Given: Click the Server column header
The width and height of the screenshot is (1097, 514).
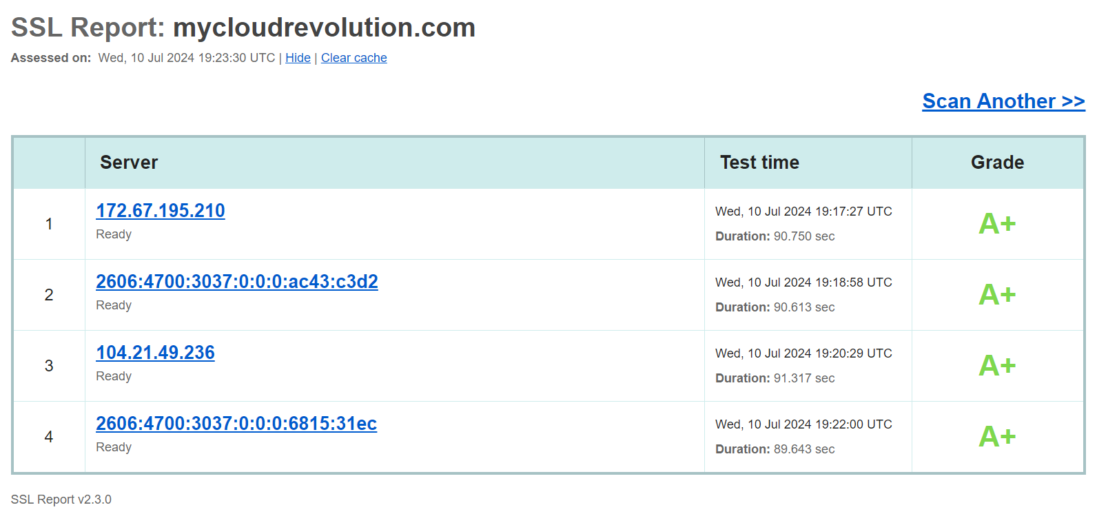Looking at the screenshot, I should pos(129,163).
